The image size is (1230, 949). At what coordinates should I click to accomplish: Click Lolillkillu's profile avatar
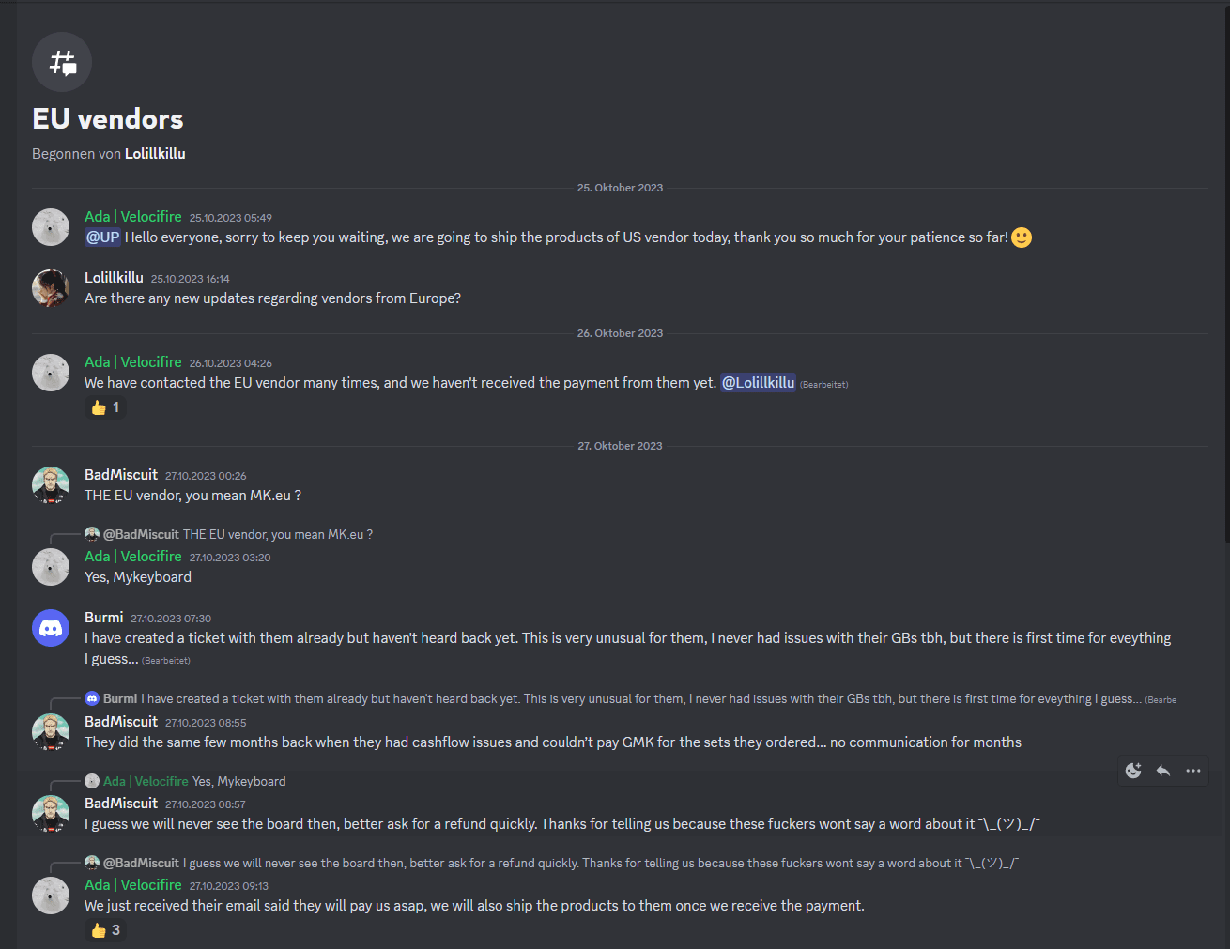[51, 288]
